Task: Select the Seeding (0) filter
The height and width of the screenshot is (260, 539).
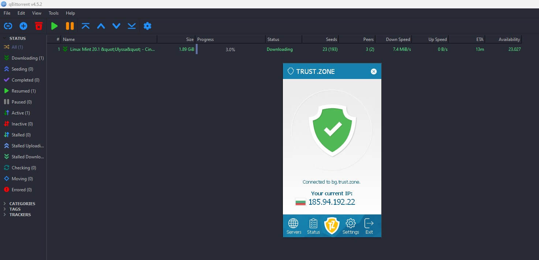Action: (23, 69)
